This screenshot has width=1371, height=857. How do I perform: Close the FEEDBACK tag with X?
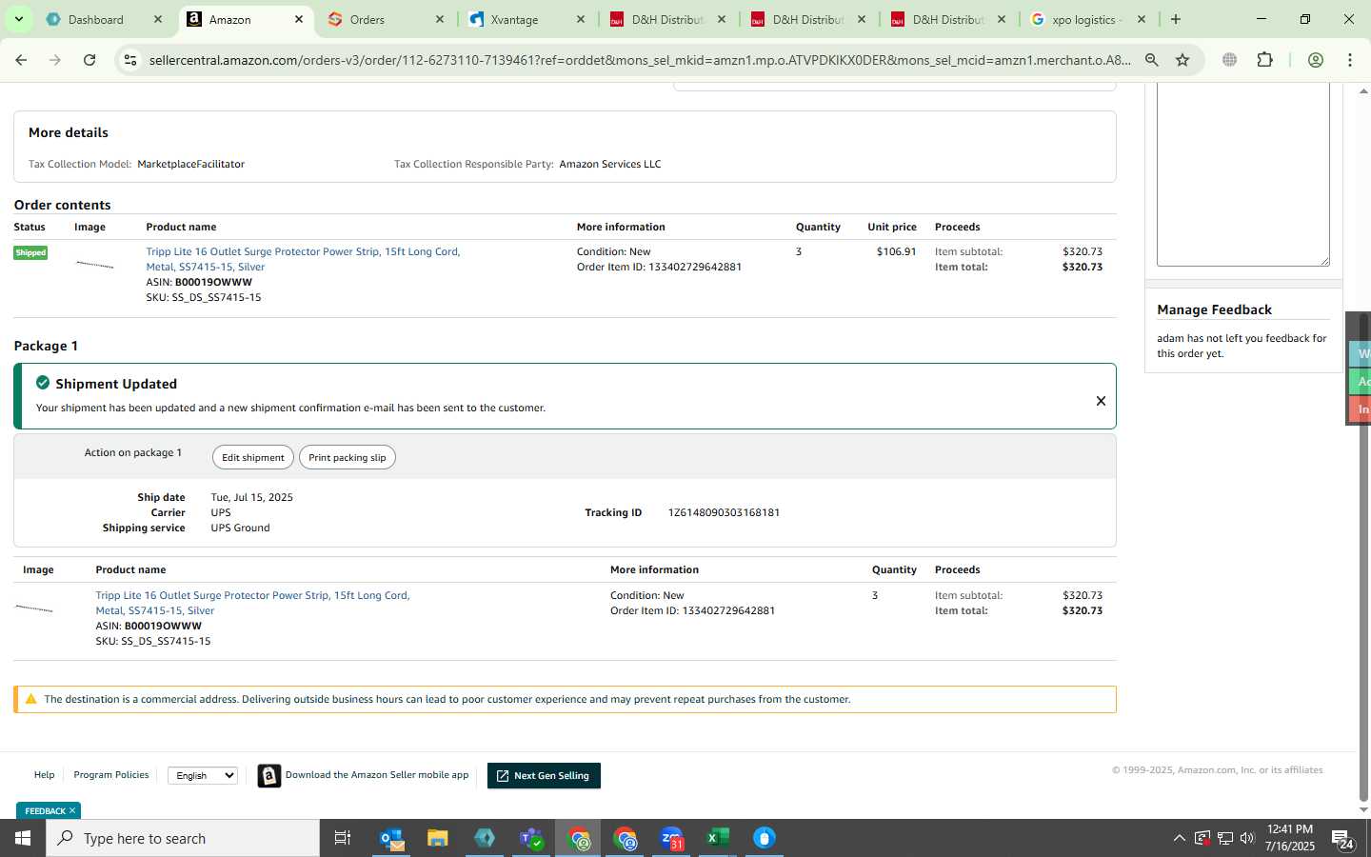(x=72, y=810)
